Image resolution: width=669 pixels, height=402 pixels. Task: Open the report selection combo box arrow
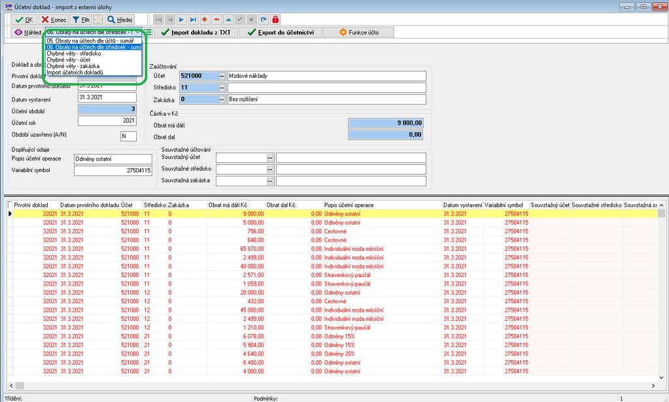[138, 33]
